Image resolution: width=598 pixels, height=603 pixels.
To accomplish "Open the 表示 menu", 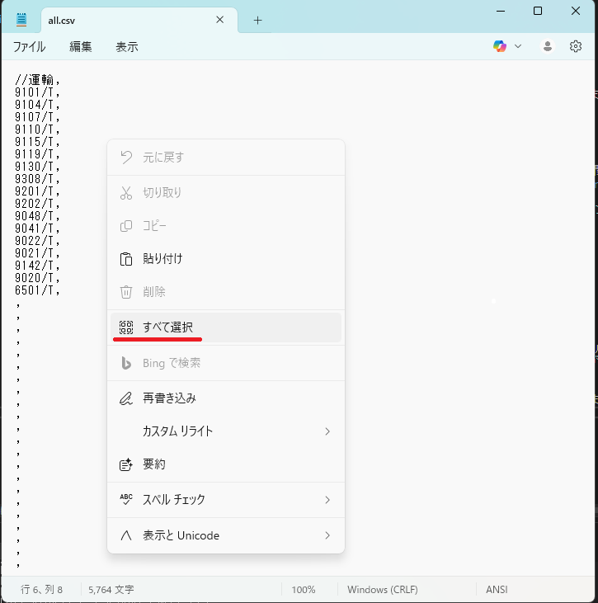I will (x=127, y=47).
